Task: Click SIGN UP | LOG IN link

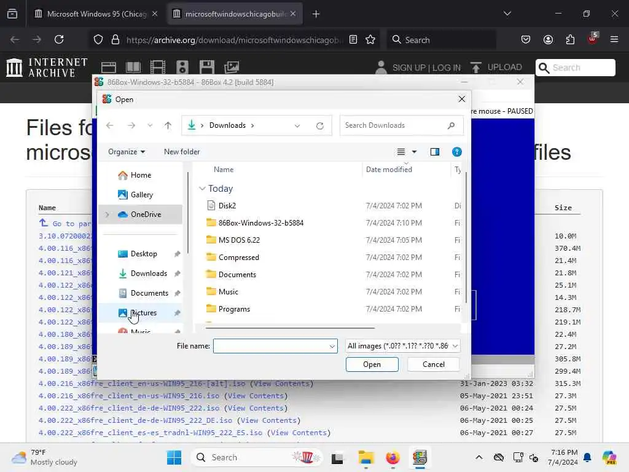Action: 426,68
